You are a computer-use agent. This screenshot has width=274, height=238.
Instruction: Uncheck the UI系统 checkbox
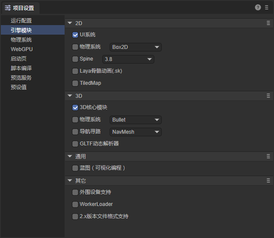tap(75, 35)
